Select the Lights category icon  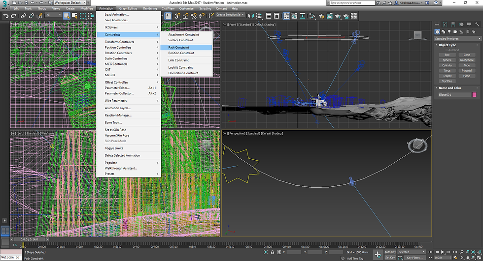pos(449,31)
